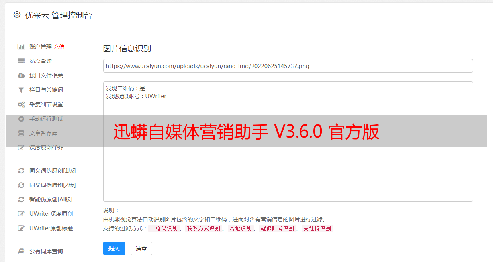Viewport: 493px width, 262px height.
Task: Click the refresh icon beside 同义词伪原创[1版]
Action: [x=21, y=171]
